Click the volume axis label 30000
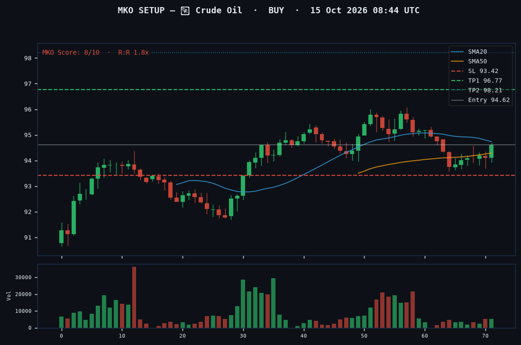The height and width of the screenshot is (345, 521). [23, 278]
